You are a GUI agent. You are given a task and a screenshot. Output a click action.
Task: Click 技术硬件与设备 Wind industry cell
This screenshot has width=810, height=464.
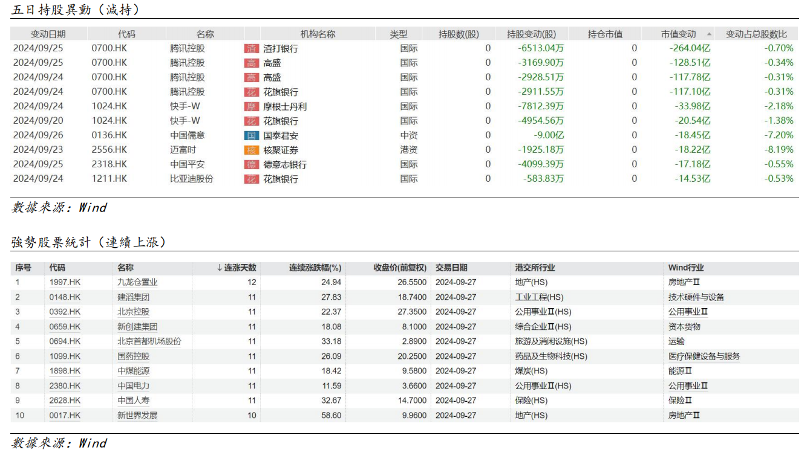coord(696,297)
